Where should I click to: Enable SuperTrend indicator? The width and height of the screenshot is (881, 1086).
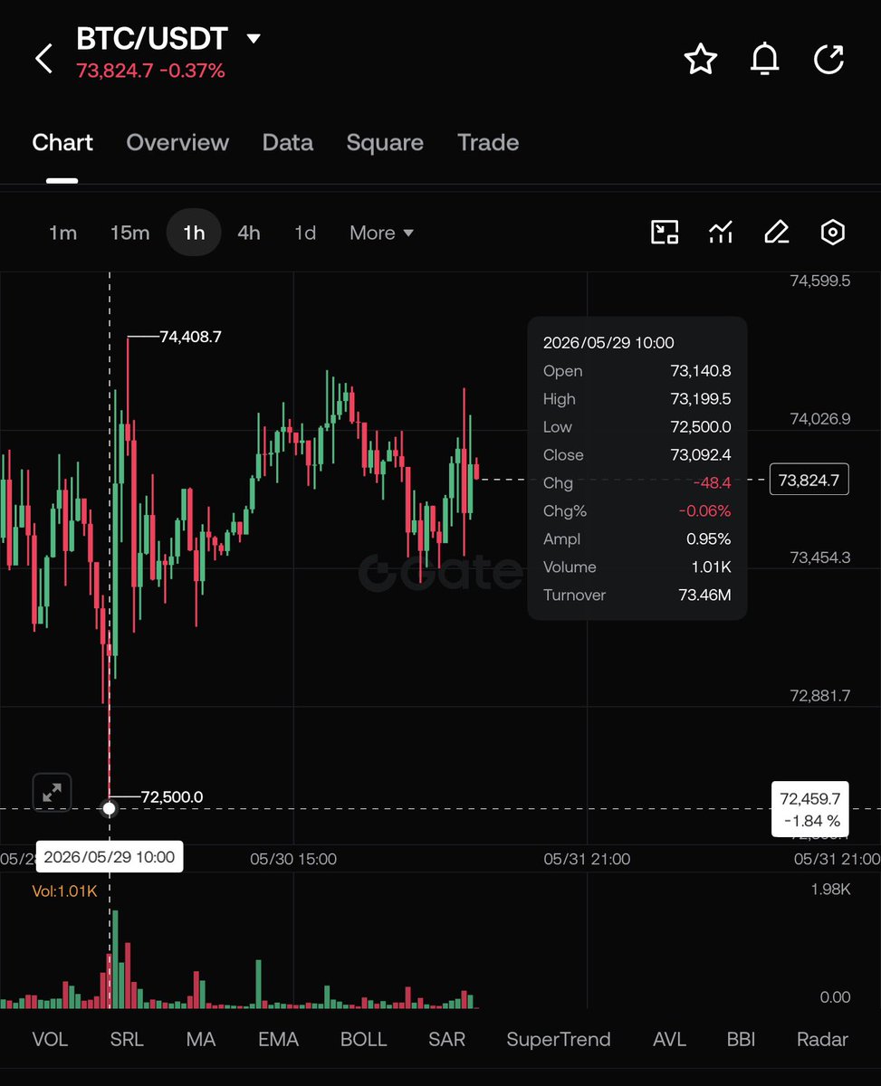click(559, 1039)
